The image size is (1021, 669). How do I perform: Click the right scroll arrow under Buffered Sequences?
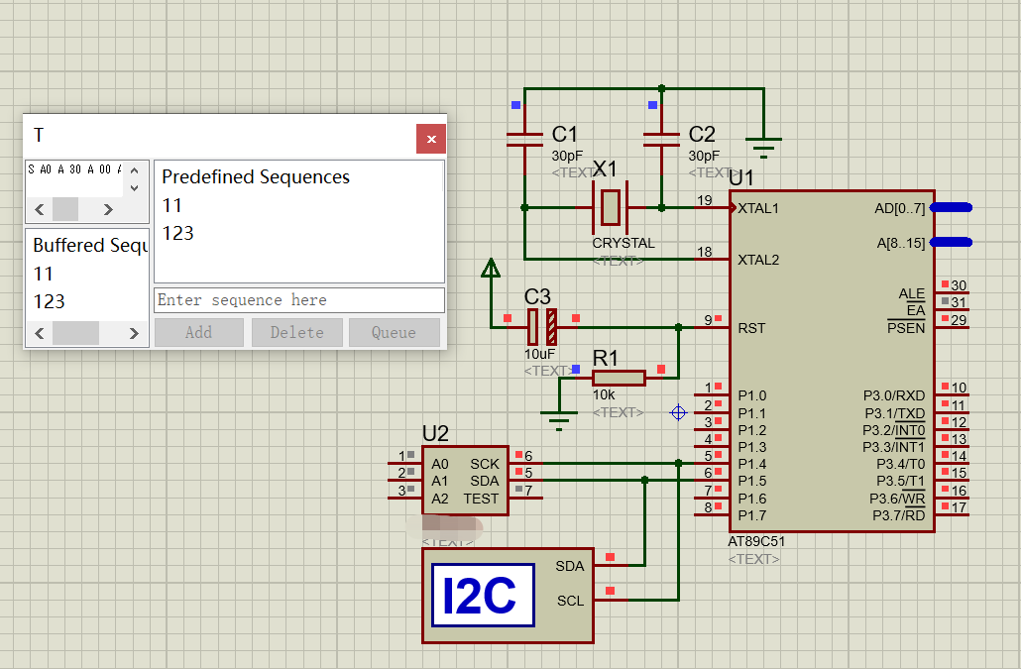click(134, 333)
